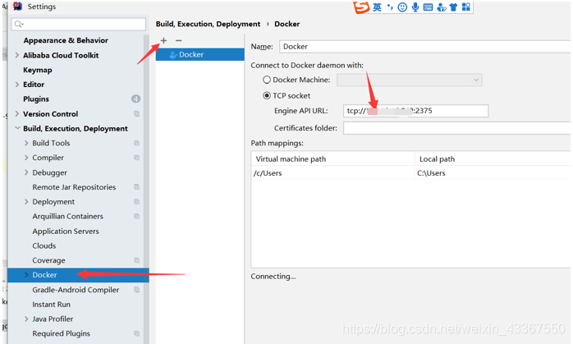Collapse Build, Execution, Deployment node

pyautogui.click(x=17, y=128)
